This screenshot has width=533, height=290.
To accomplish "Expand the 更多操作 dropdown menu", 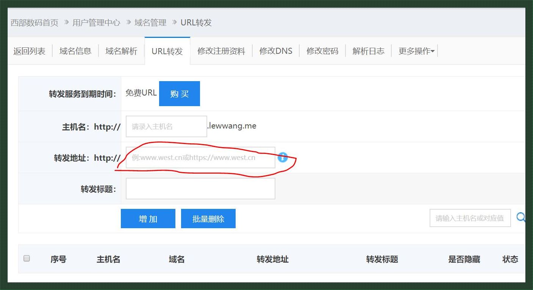I will tap(415, 50).
